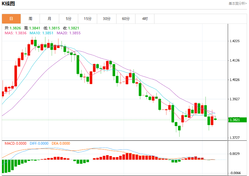Image resolution: width=249 pixels, height=176 pixels.
Task: Click the K线图 chart title
Action: [8, 4]
